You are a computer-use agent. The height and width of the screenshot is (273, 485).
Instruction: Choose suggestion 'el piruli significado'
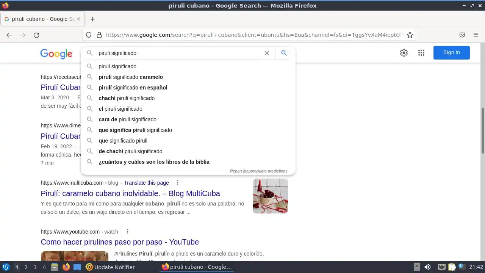coord(188,109)
